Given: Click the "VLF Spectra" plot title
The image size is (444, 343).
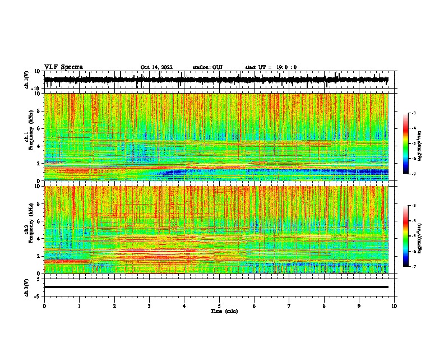Looking at the screenshot, I should pyautogui.click(x=63, y=67).
